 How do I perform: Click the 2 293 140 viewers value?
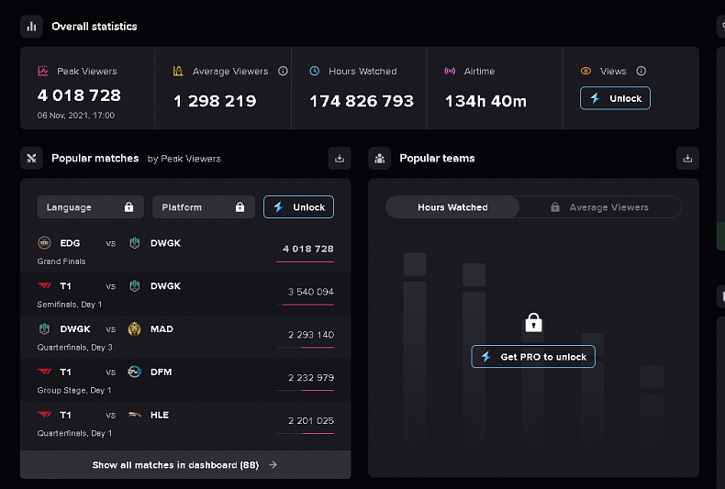coord(311,335)
